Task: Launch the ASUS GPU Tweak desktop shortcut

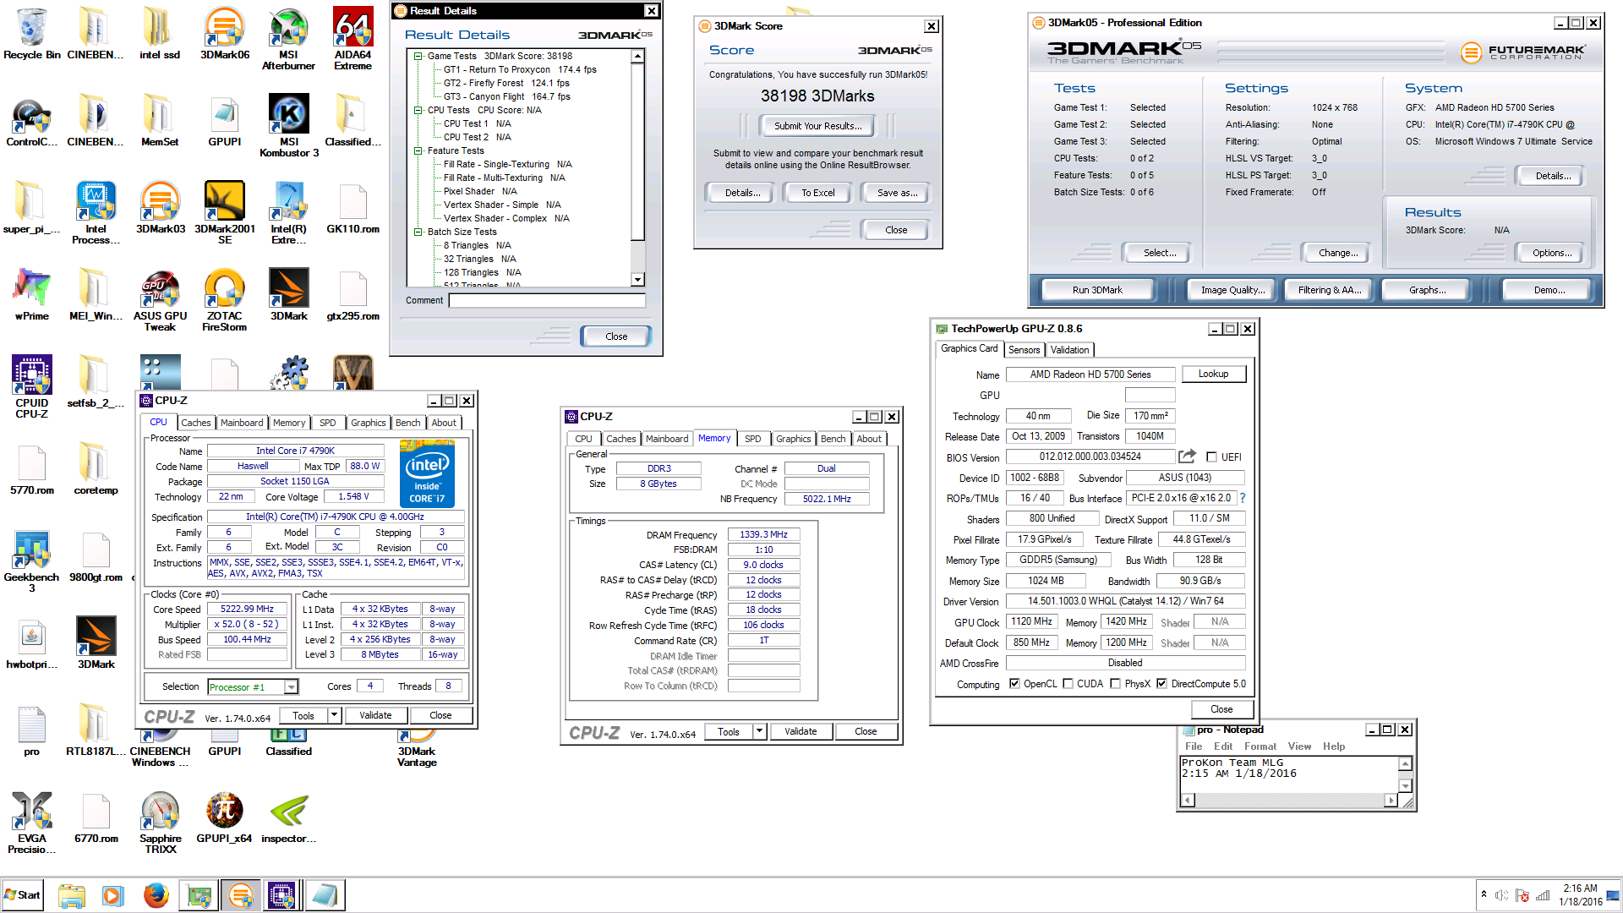Action: coord(160,300)
